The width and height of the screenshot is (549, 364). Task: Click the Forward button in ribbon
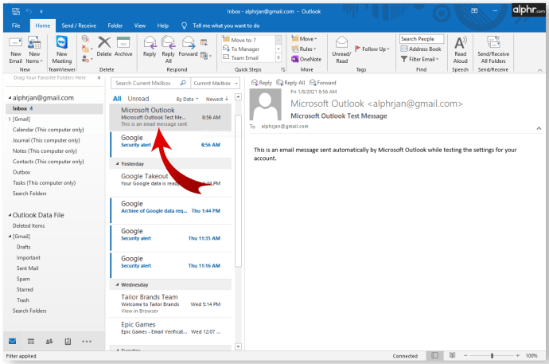click(188, 46)
